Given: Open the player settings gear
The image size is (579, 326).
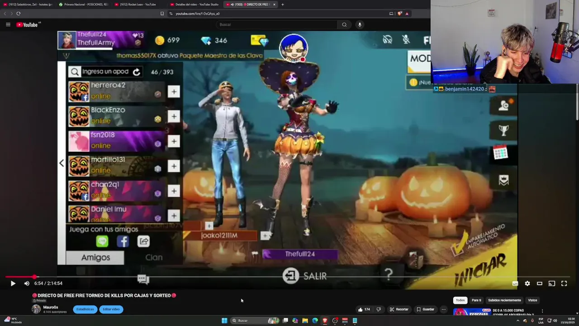Looking at the screenshot, I should coord(527,283).
